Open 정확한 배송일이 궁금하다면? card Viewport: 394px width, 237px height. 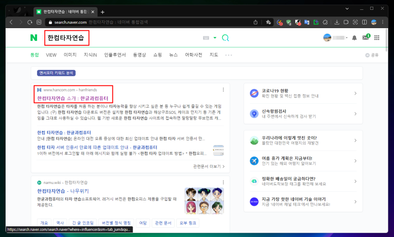pyautogui.click(x=303, y=181)
